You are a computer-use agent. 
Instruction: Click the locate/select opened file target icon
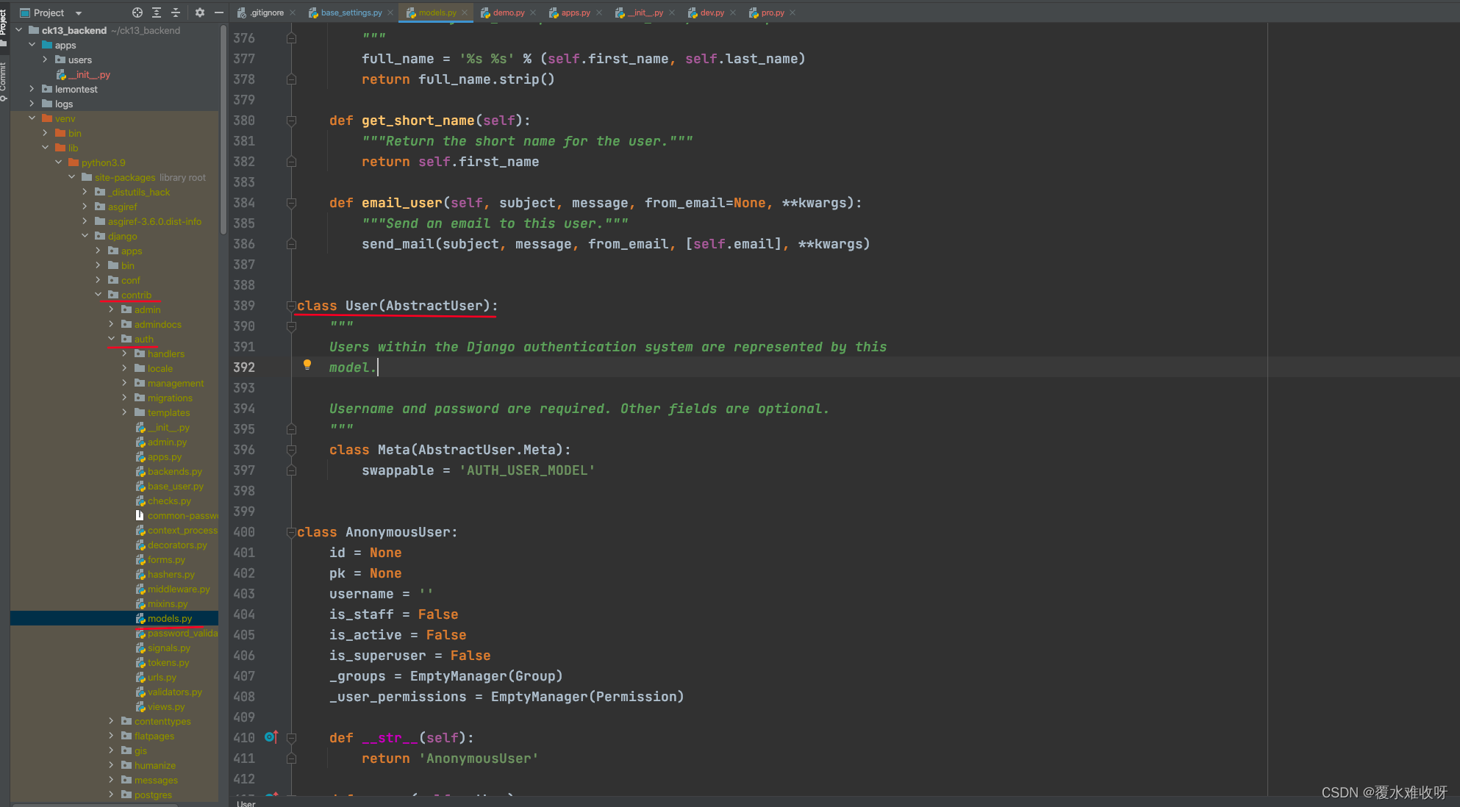pos(137,12)
